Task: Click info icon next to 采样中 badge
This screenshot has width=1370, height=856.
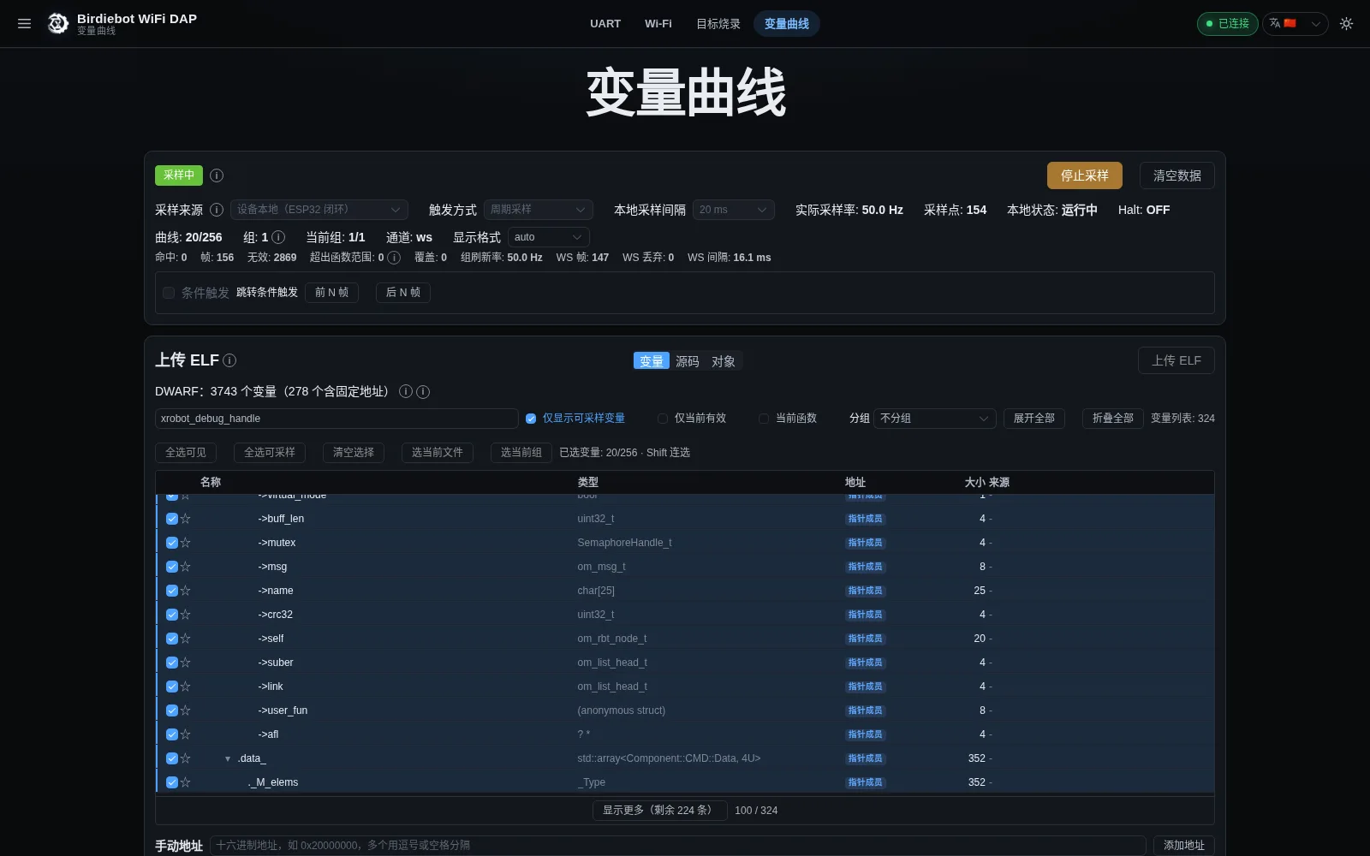Action: click(x=217, y=175)
